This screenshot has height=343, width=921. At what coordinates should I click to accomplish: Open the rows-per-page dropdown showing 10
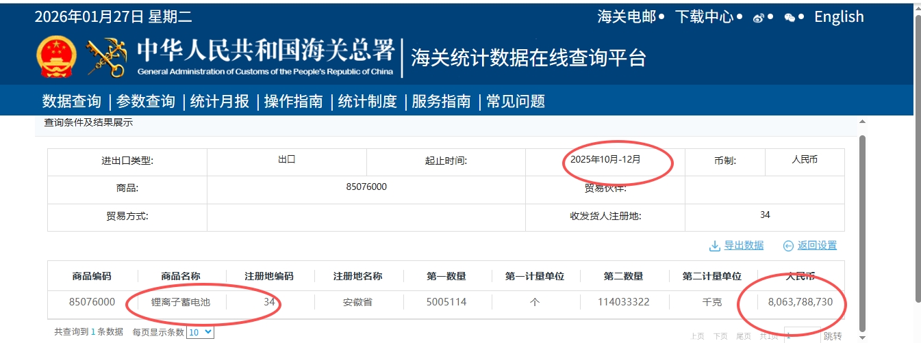pyautogui.click(x=200, y=332)
